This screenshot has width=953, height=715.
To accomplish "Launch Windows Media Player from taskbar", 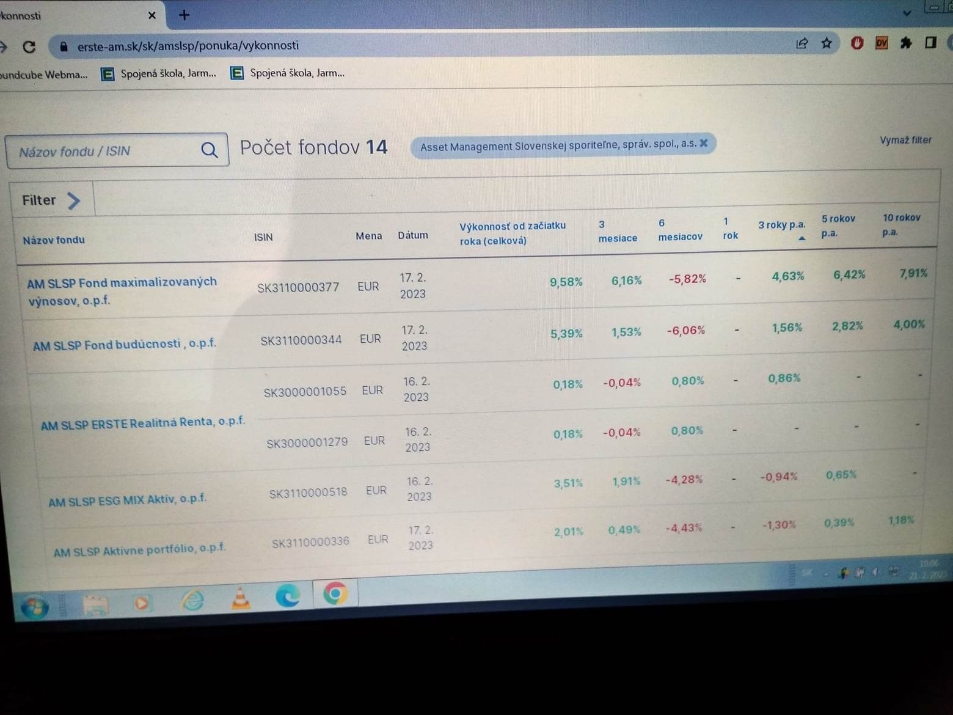I will [142, 603].
